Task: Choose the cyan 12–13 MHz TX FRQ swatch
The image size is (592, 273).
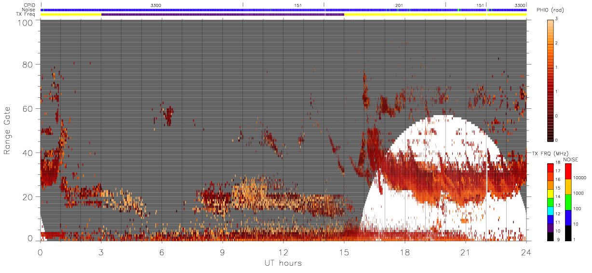Action: 551,210
